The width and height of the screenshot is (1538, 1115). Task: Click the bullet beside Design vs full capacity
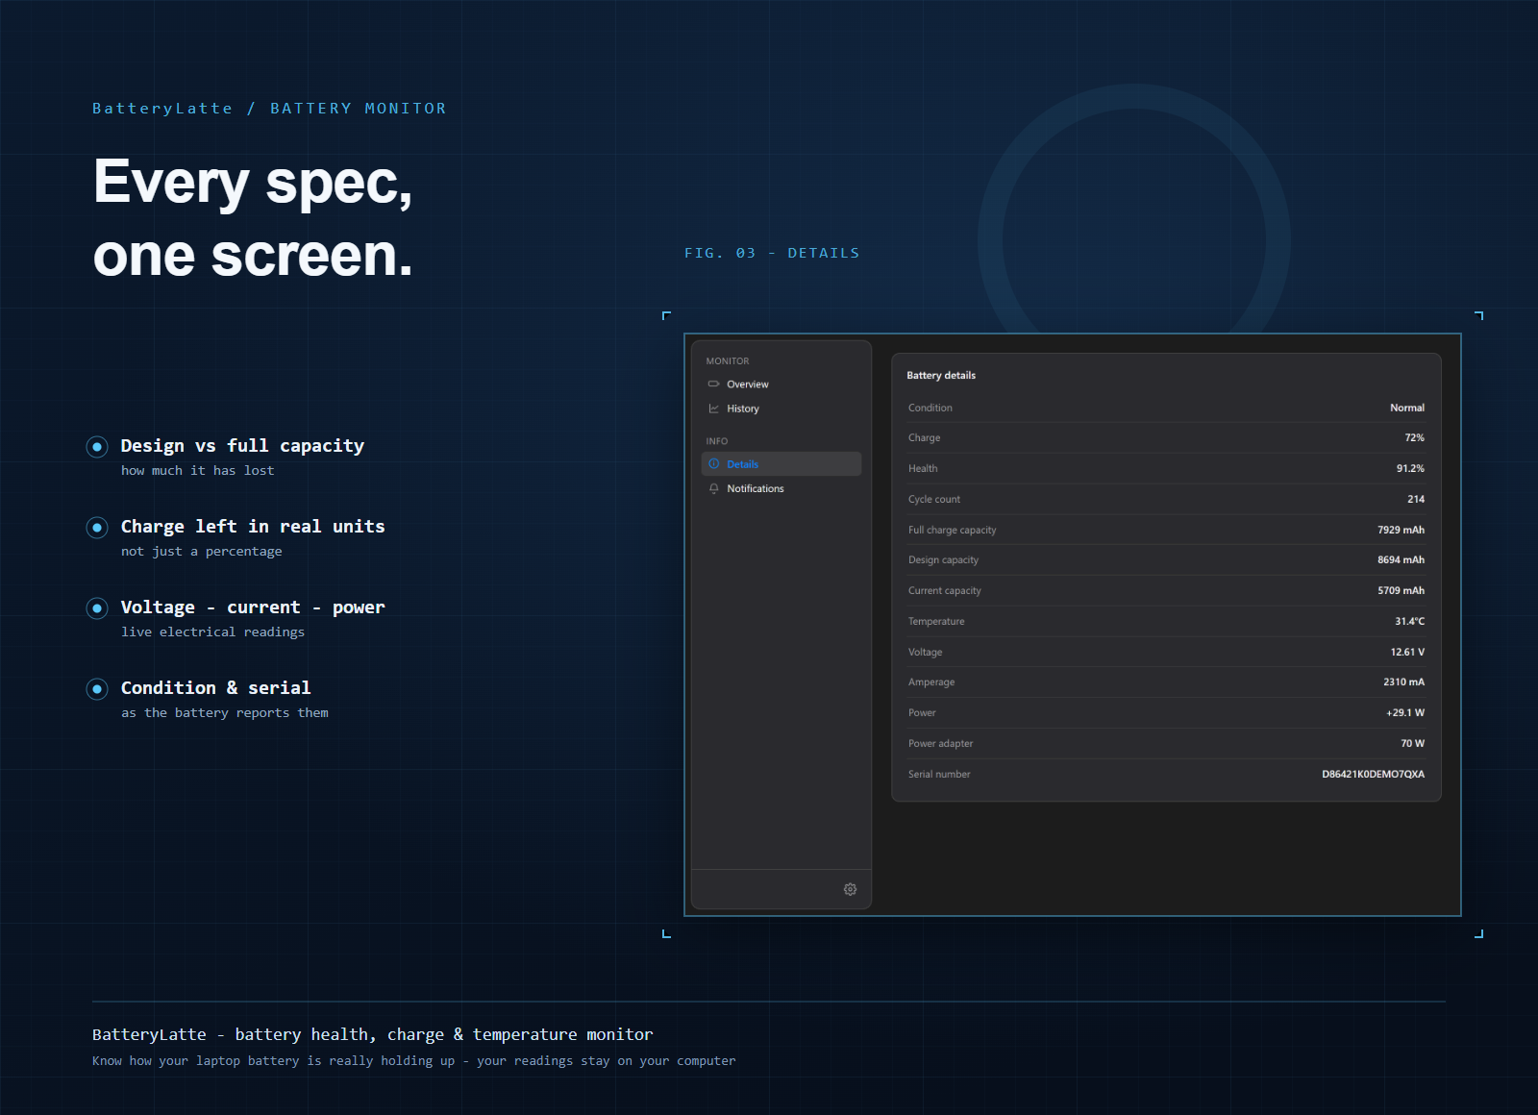(97, 446)
